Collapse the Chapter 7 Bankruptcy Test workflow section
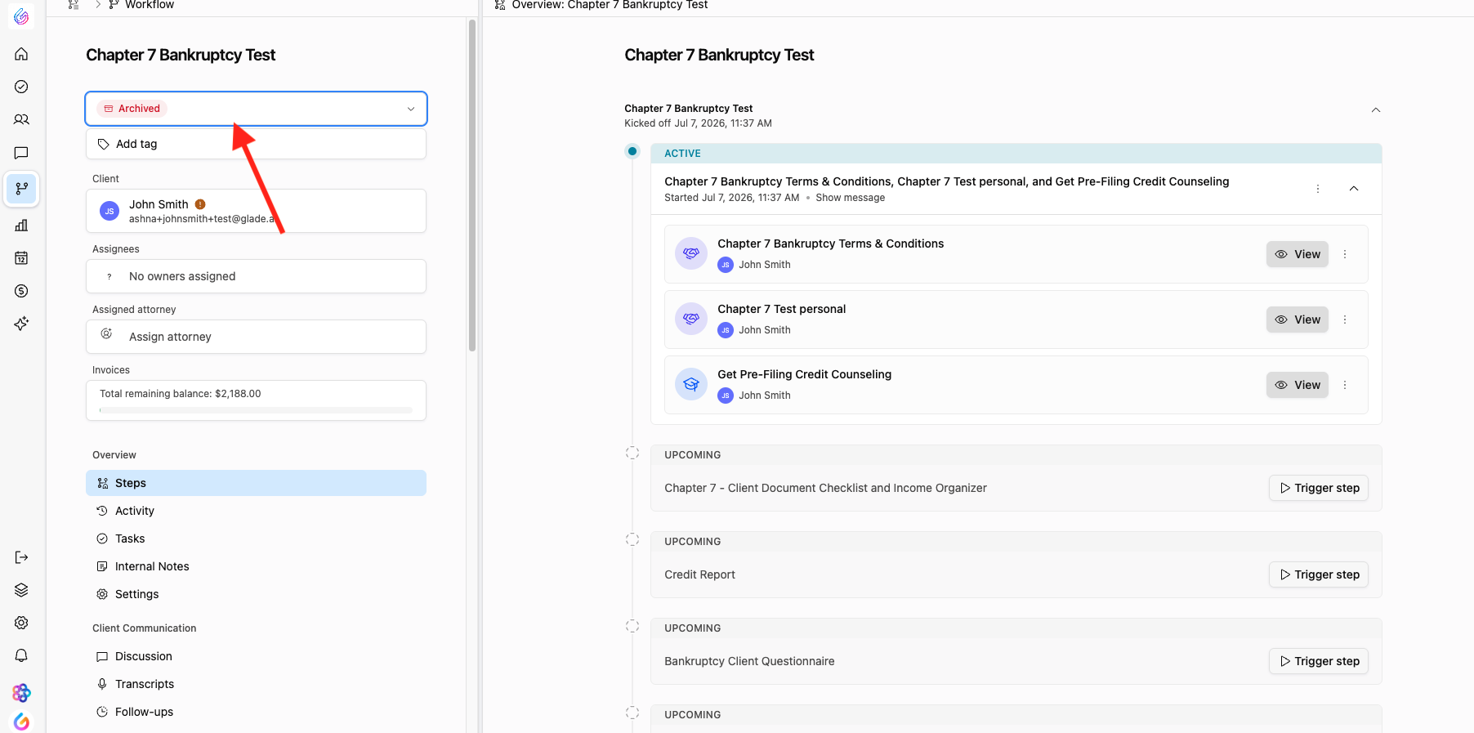1474x733 pixels. click(x=1376, y=110)
